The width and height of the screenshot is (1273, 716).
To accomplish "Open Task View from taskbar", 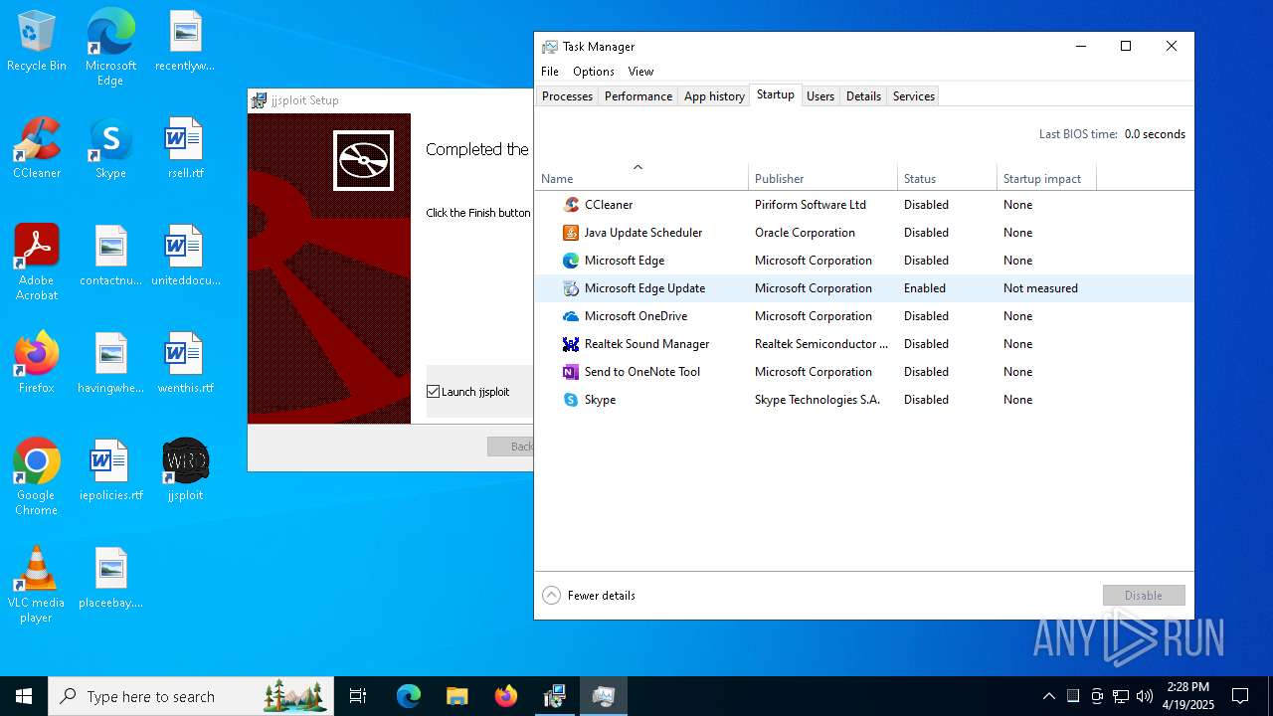I will (x=358, y=696).
